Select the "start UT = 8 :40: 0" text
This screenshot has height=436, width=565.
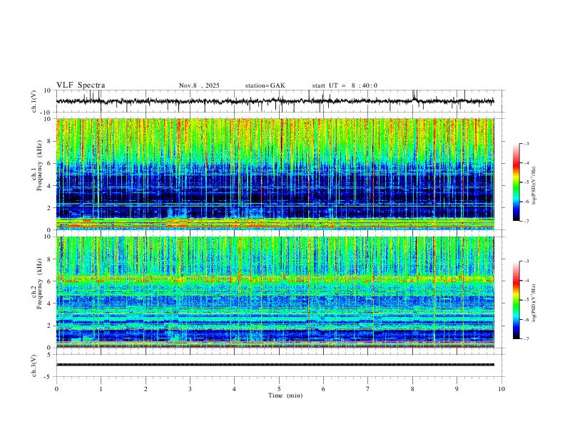(x=345, y=85)
